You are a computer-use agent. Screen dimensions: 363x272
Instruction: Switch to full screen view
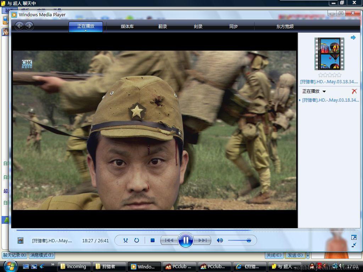click(x=354, y=237)
